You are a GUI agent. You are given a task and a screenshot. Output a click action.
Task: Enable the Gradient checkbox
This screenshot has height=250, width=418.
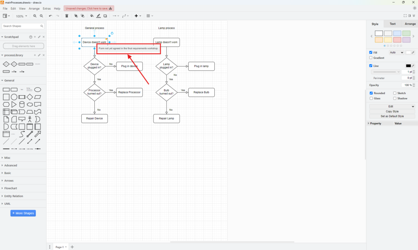point(371,58)
